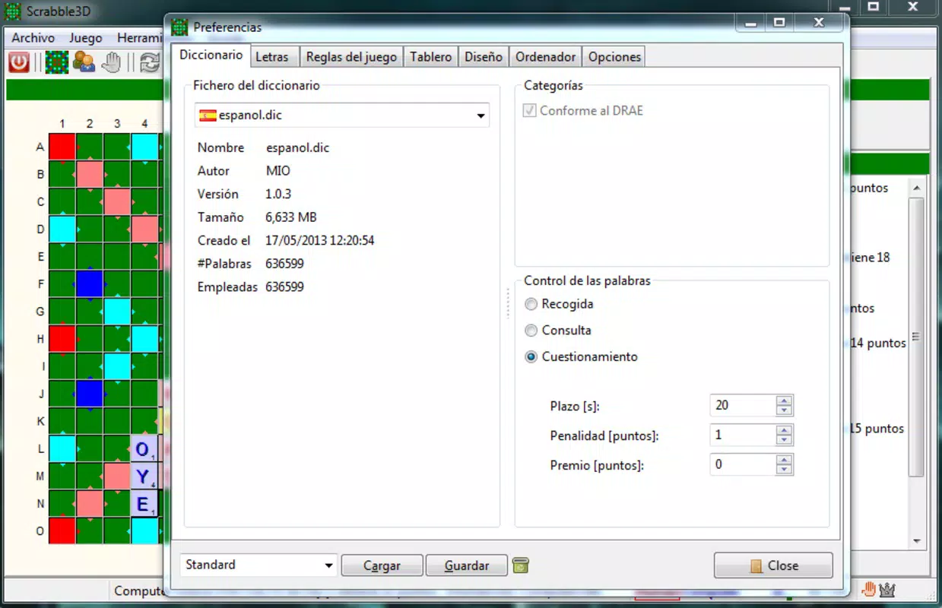This screenshot has height=608, width=942.
Task: Open the Reglas del juego tab
Action: (351, 57)
